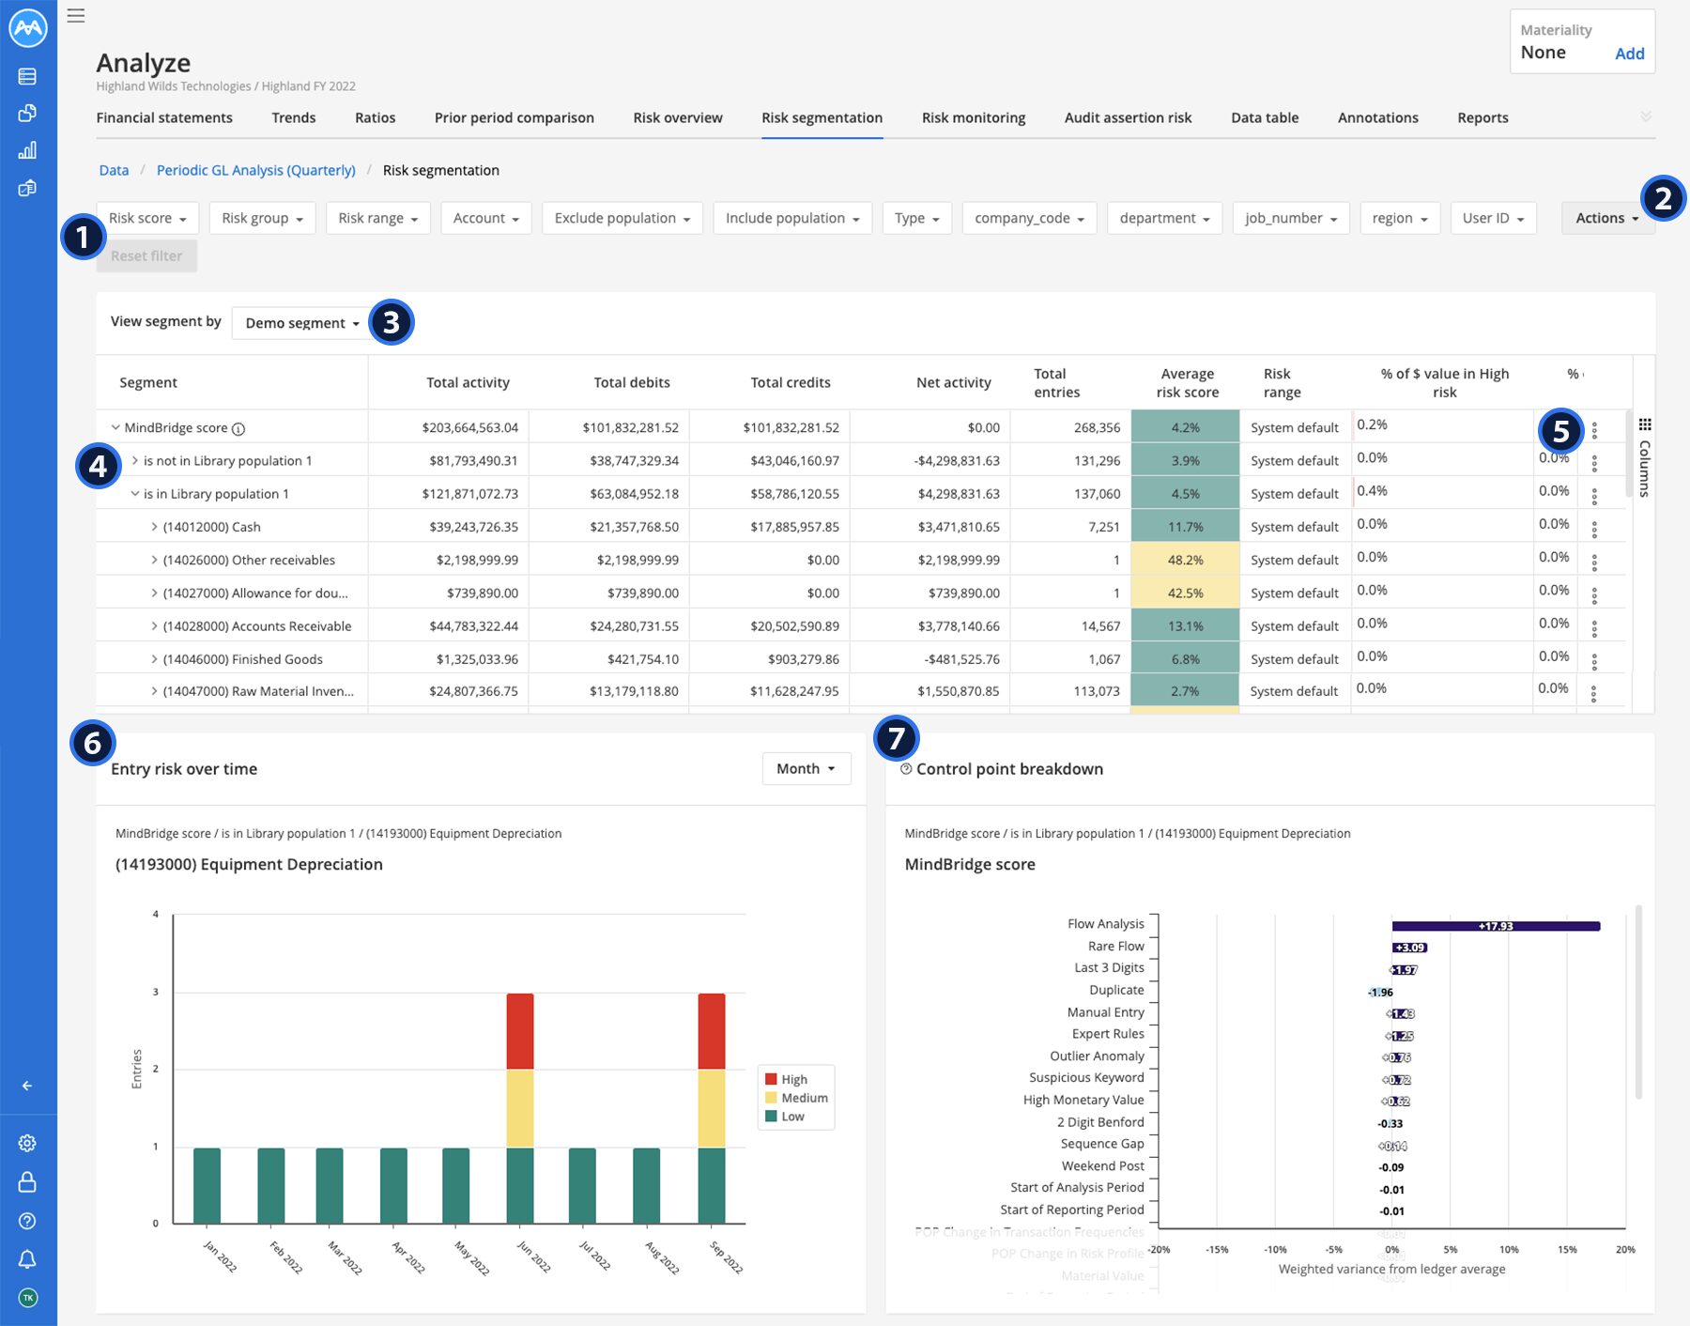
Task: Click the info icon next to MindBridge score
Action: (238, 427)
